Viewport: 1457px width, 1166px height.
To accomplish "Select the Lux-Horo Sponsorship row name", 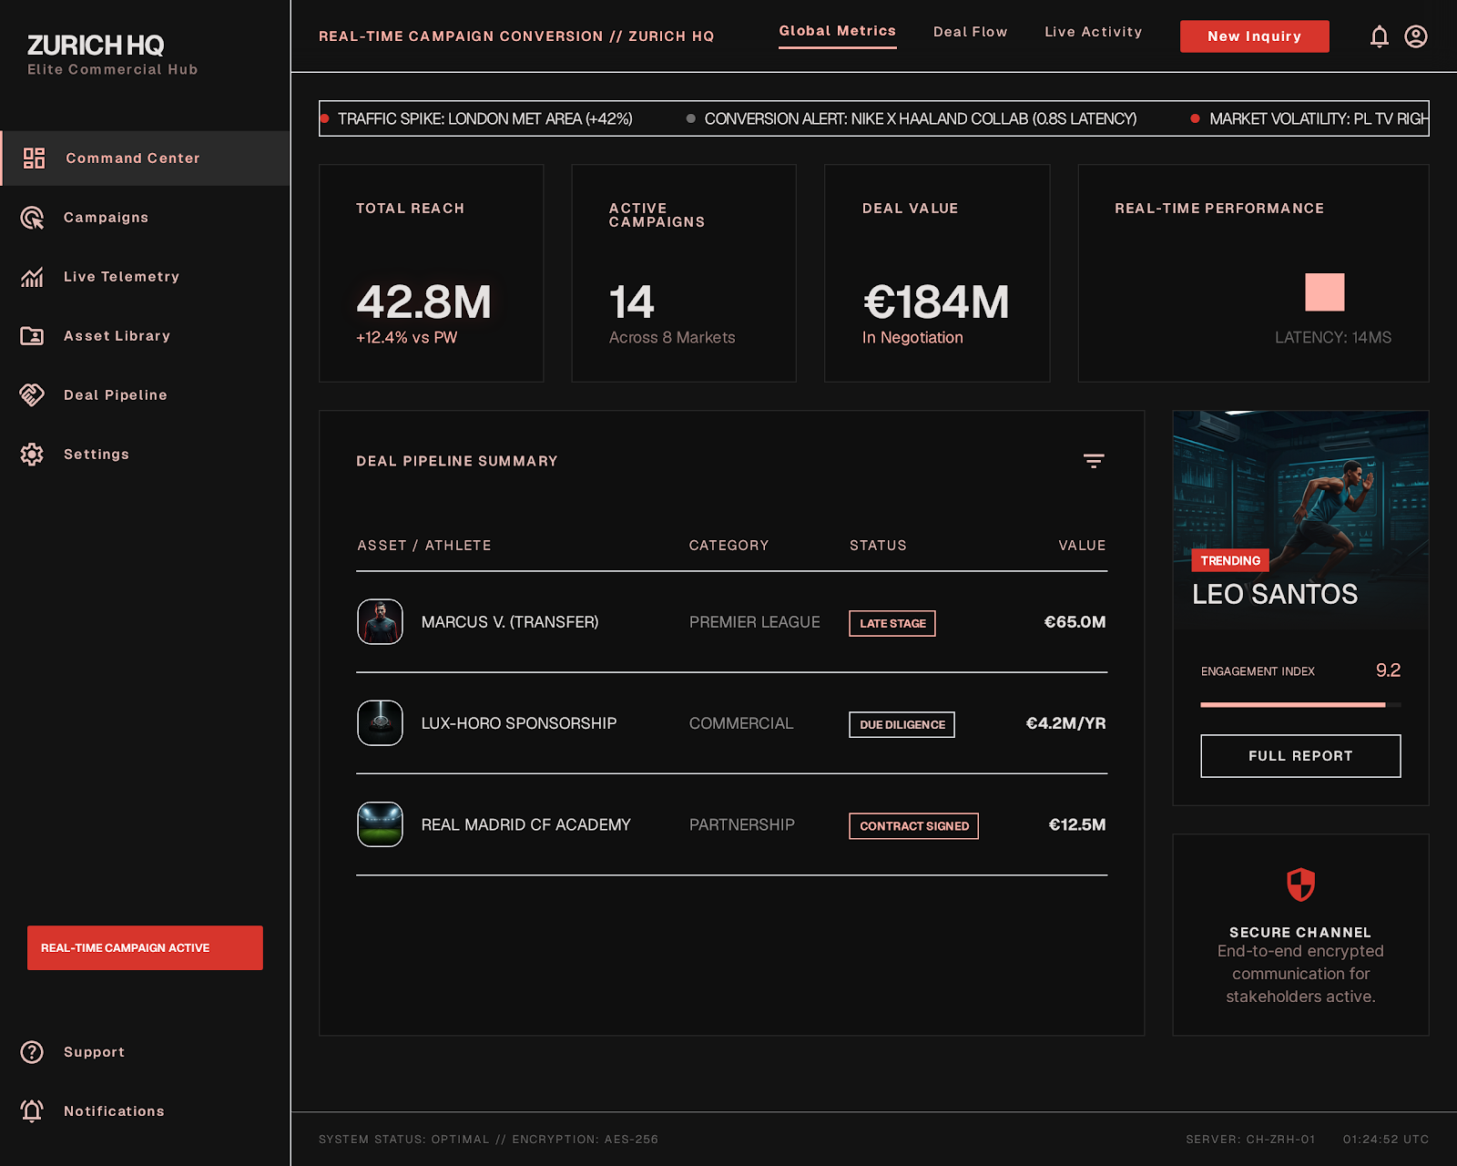I will pos(519,723).
